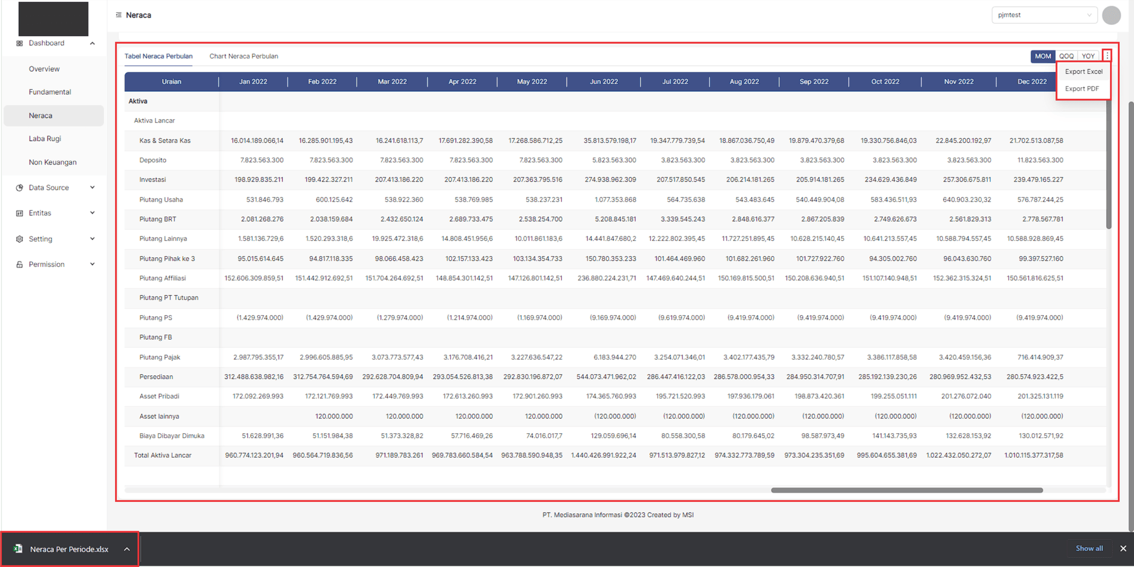
Task: Switch comparison to QOQ mode
Action: [1066, 56]
